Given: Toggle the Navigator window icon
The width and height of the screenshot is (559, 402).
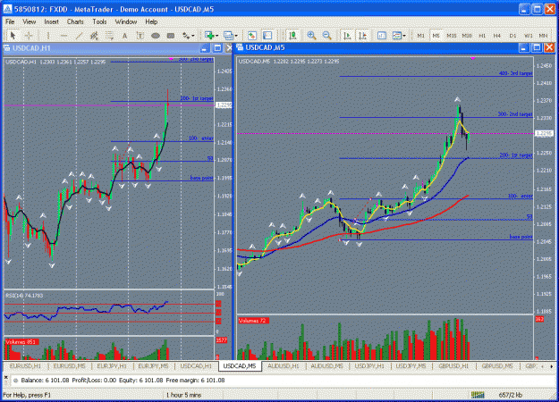Looking at the screenshot, I should (267, 36).
